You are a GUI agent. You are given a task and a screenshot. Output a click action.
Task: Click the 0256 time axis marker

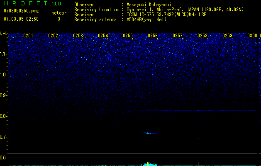pos(153,36)
